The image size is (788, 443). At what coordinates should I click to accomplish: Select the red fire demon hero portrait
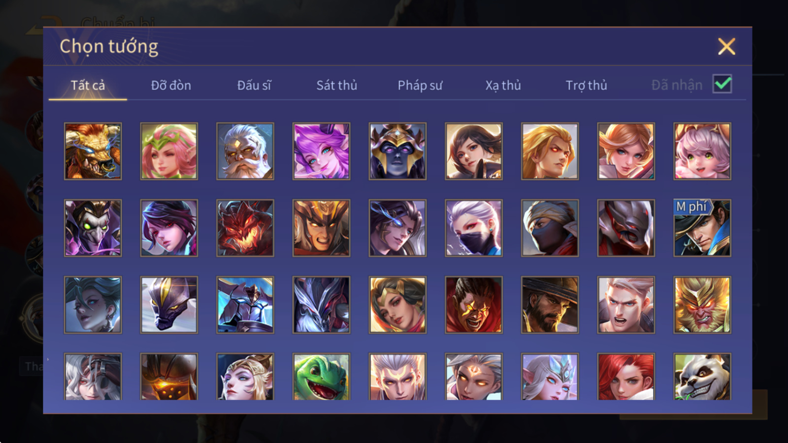245,228
